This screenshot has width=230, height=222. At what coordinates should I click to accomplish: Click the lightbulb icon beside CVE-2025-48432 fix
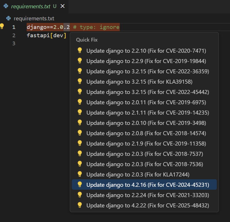click(80, 205)
